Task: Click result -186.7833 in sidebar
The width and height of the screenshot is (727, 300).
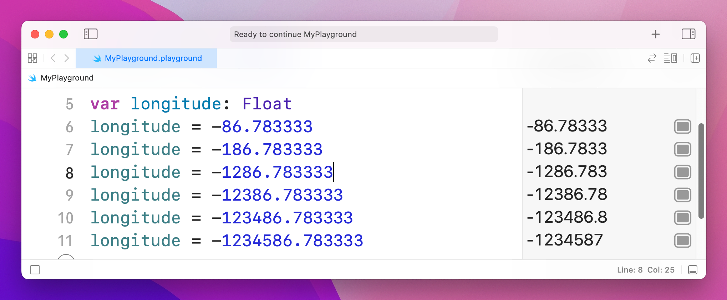Action: pos(567,149)
